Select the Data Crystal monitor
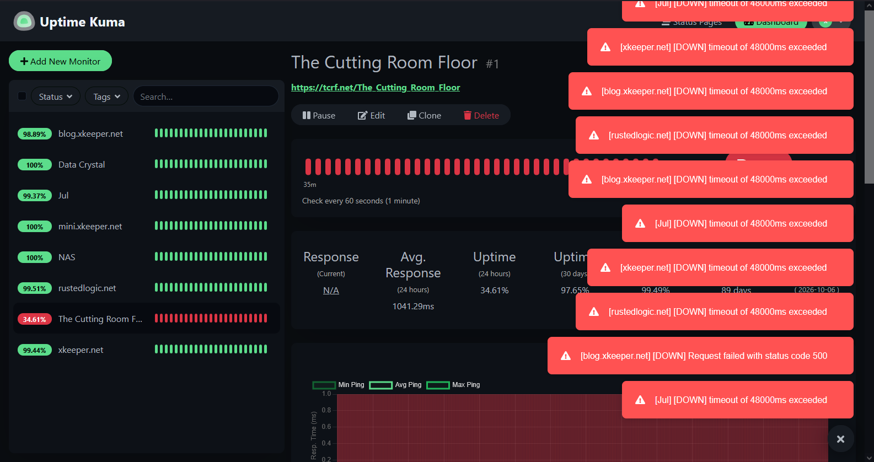Screen dimensions: 874x462 coord(146,164)
